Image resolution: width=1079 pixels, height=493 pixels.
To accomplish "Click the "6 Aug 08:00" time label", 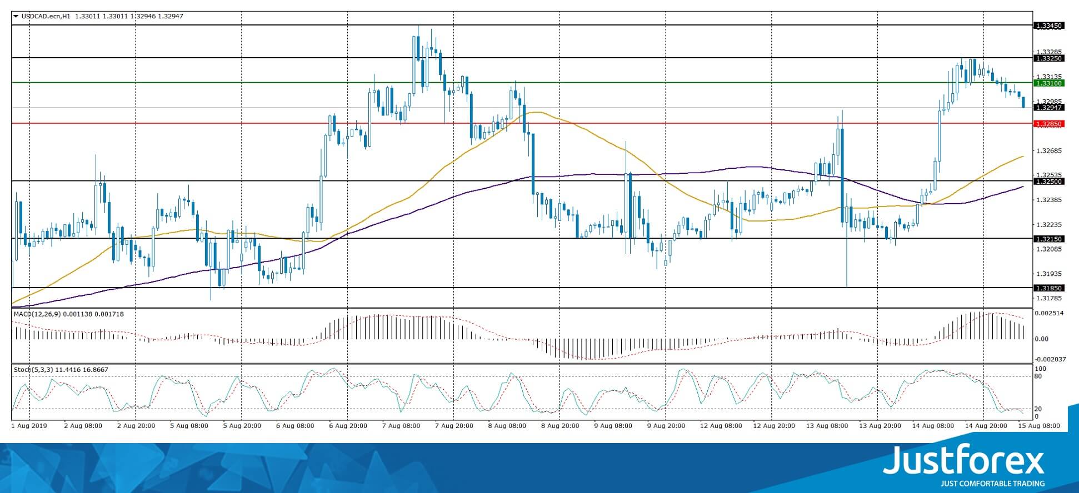I will (x=295, y=426).
